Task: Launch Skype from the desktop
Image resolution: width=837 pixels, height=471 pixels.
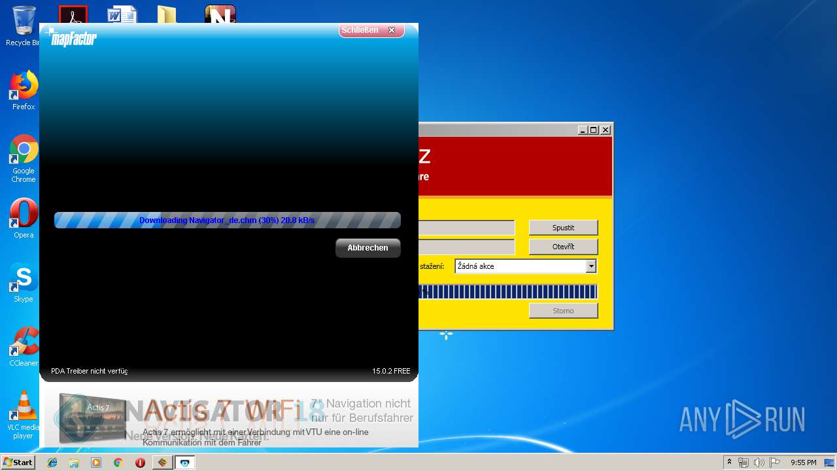Action: [x=24, y=283]
